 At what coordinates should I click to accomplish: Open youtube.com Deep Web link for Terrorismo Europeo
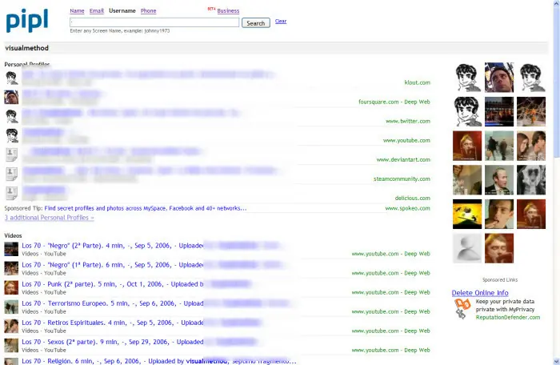[390, 311]
